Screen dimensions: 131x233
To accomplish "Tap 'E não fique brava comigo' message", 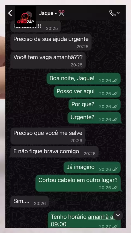I will pos(54,152).
